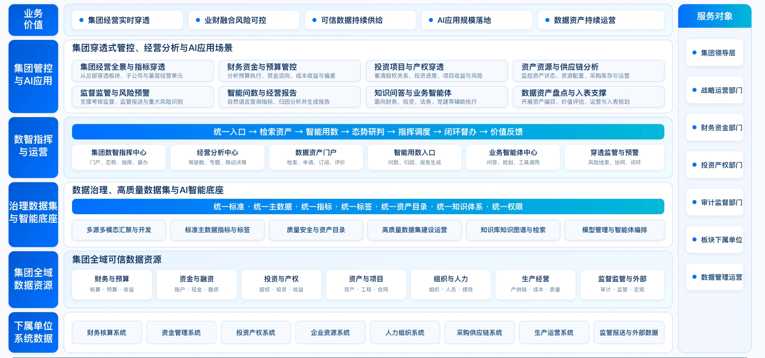Select 穿透监管与预警 card

point(615,157)
